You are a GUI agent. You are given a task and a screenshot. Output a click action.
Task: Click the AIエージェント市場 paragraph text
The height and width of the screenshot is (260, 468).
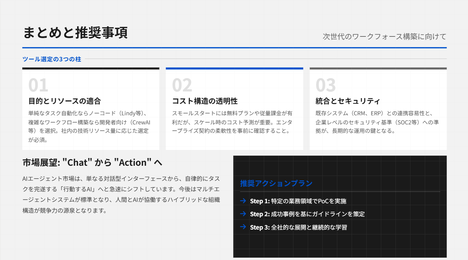tap(121, 194)
